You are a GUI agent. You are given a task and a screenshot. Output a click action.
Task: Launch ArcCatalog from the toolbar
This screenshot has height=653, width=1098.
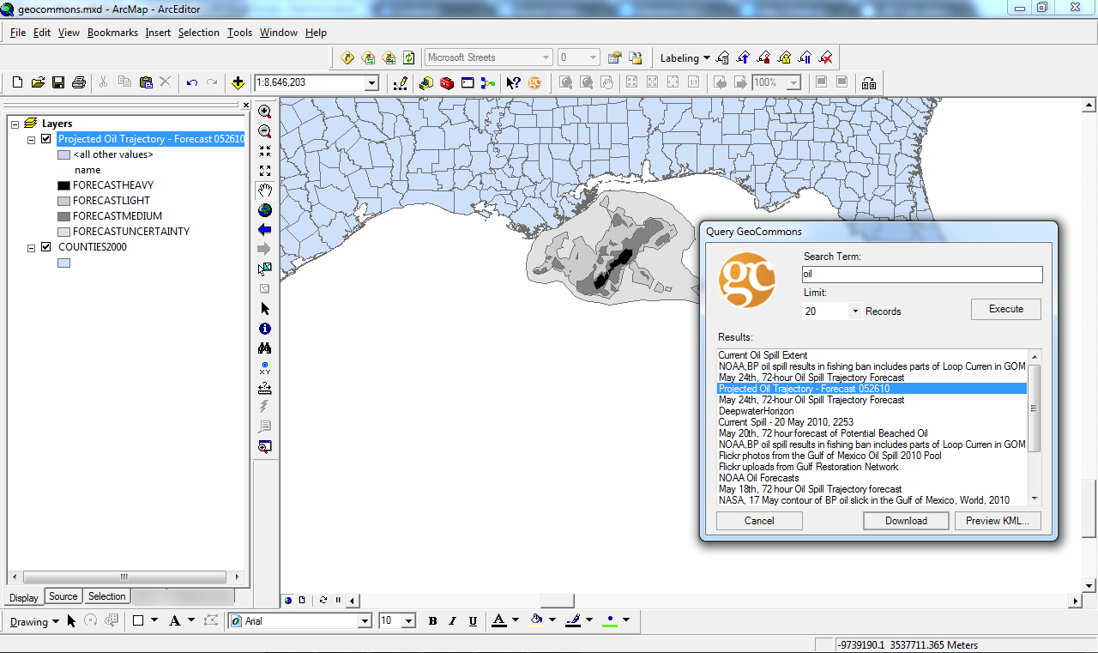426,83
